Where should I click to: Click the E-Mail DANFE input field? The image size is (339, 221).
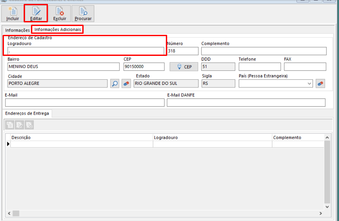(x=246, y=102)
